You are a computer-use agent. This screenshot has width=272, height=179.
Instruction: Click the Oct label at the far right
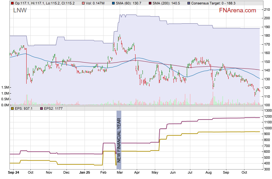(244, 173)
